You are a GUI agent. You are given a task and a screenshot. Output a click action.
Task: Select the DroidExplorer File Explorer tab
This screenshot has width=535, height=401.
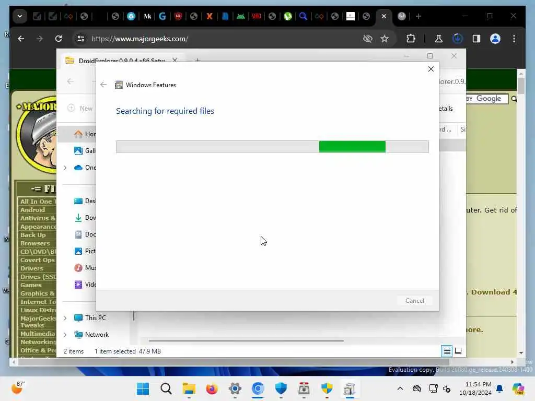point(122,61)
